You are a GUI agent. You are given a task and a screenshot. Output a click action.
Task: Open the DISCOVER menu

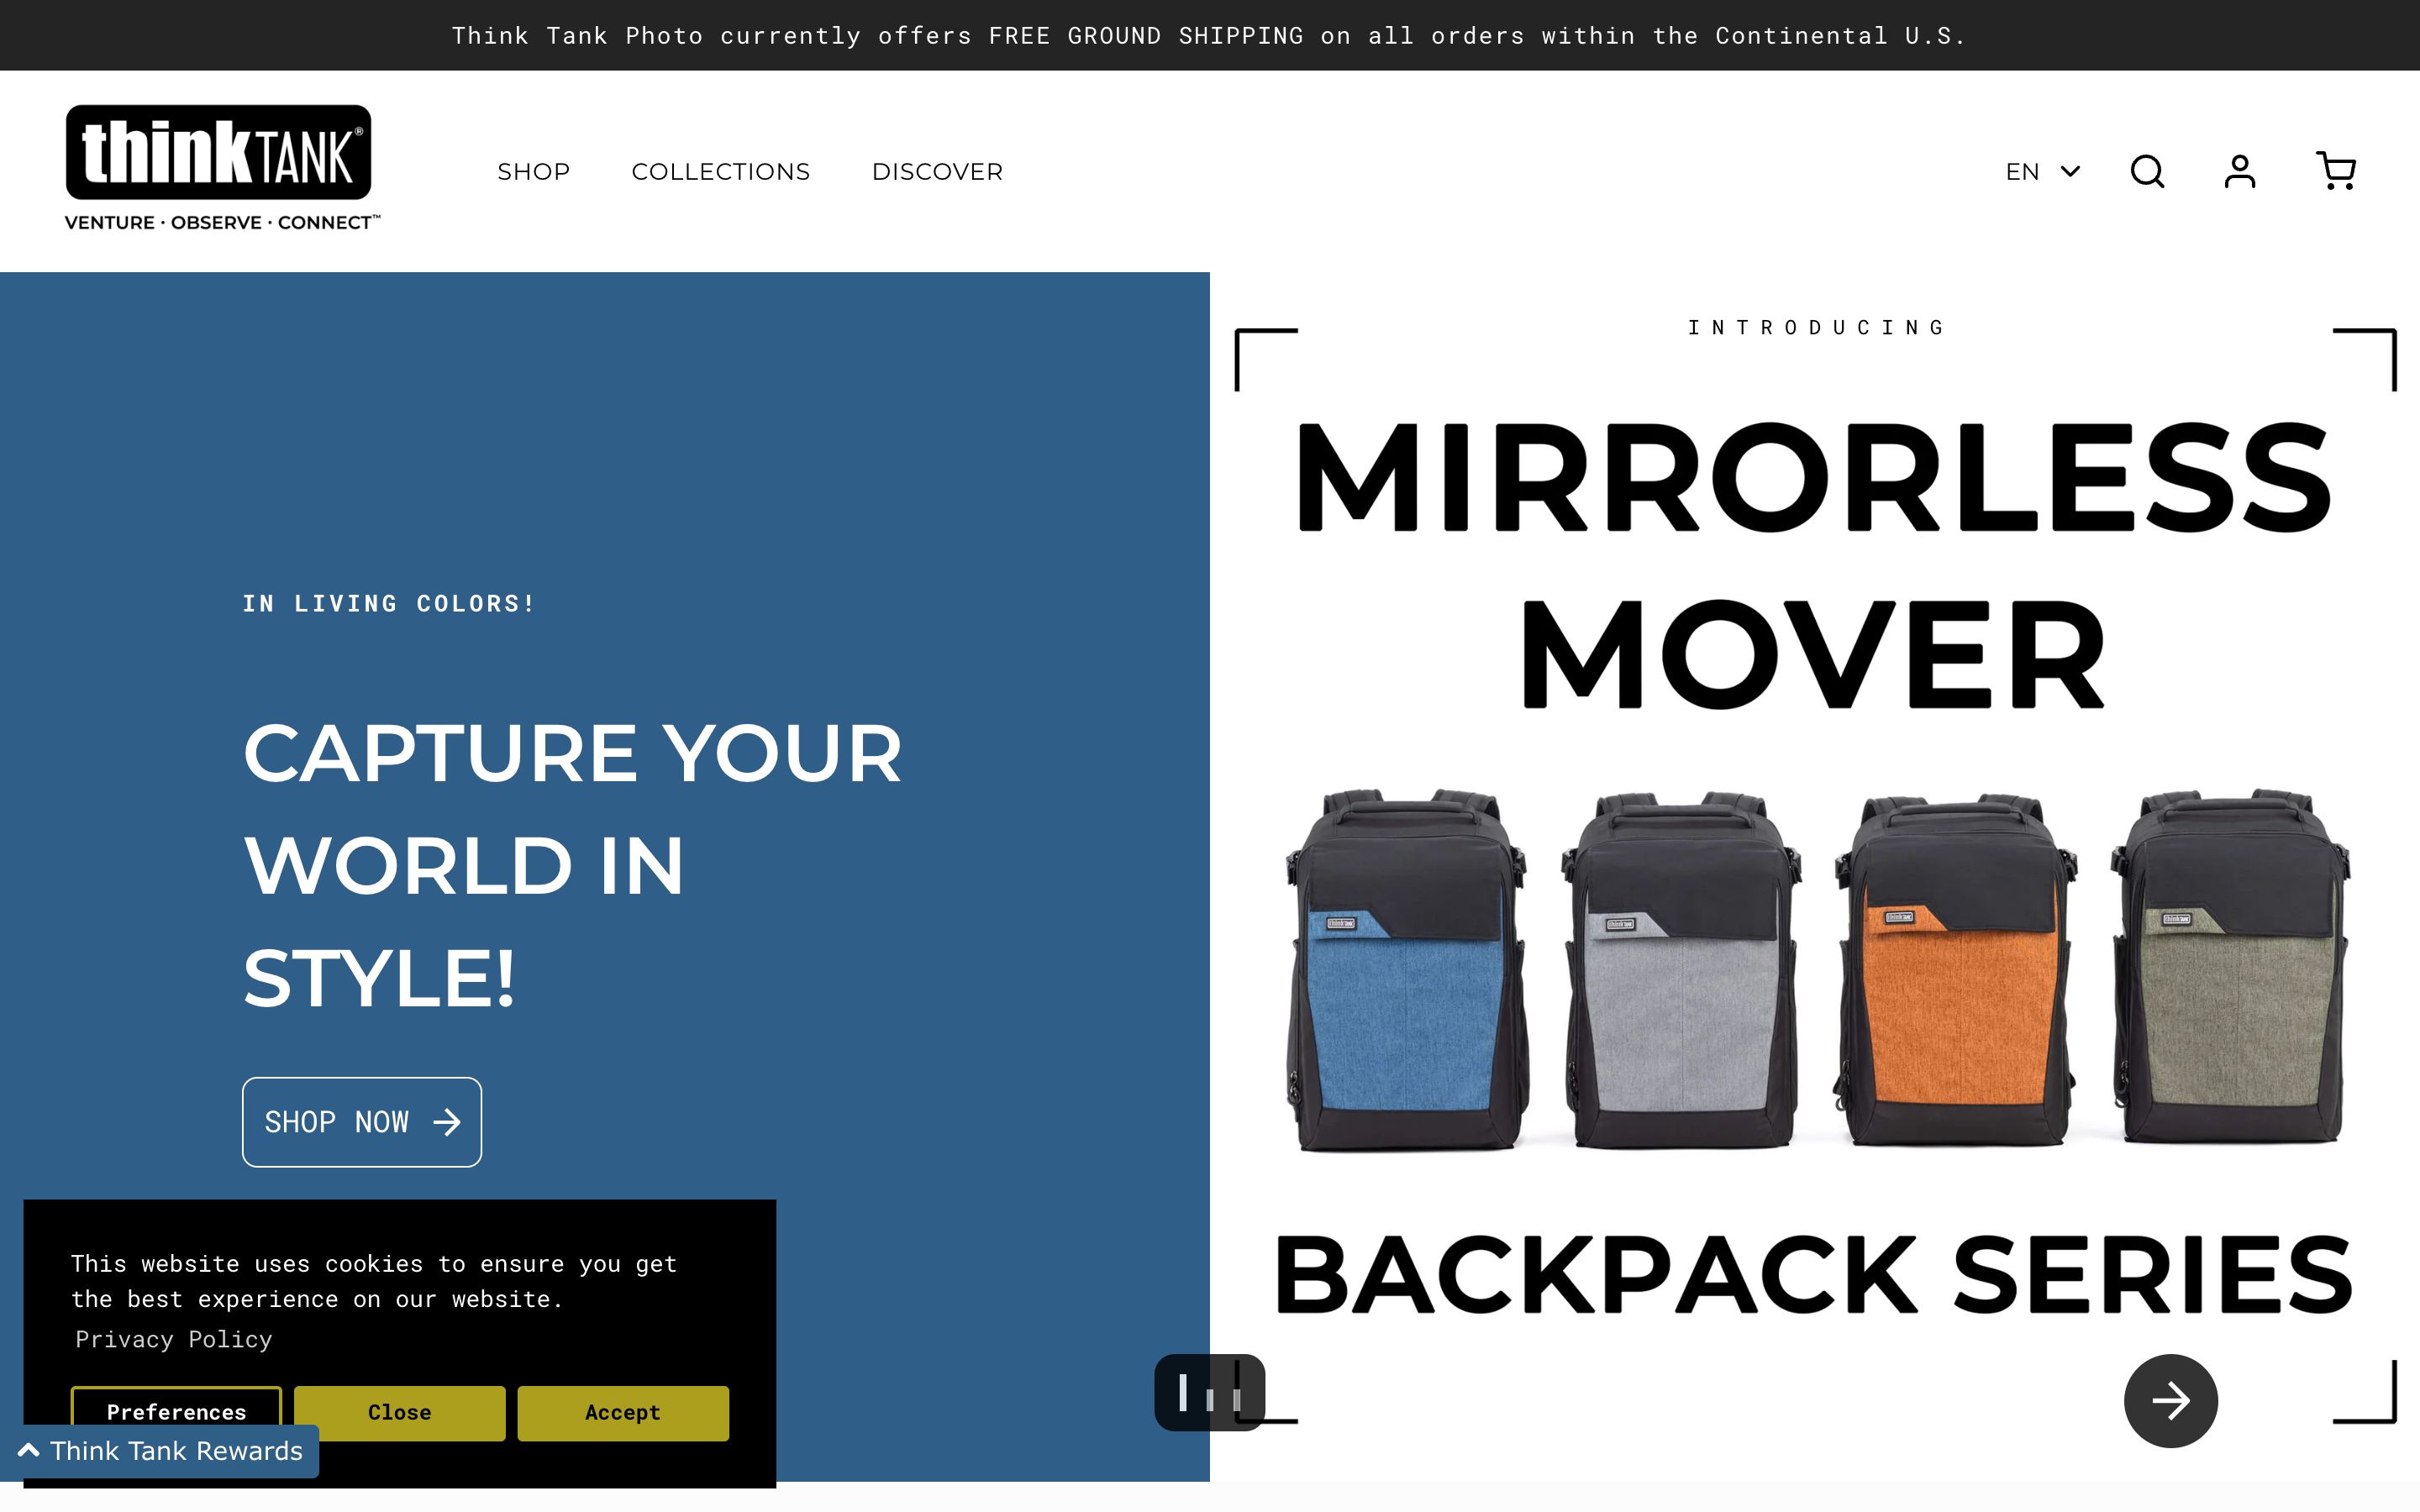point(937,171)
